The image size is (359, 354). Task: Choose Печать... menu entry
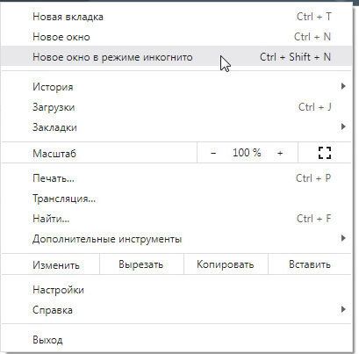pyautogui.click(x=176, y=178)
